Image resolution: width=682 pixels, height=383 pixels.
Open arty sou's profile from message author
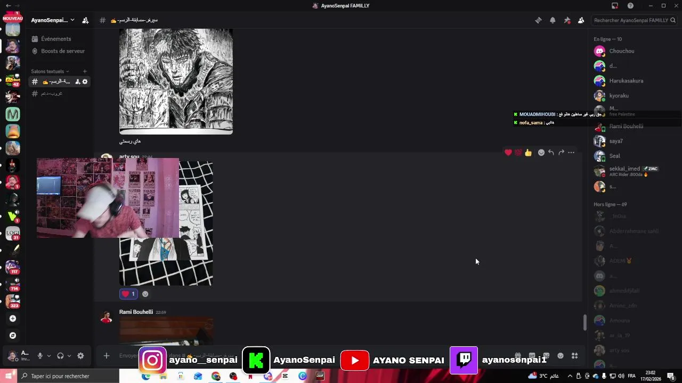129,156
